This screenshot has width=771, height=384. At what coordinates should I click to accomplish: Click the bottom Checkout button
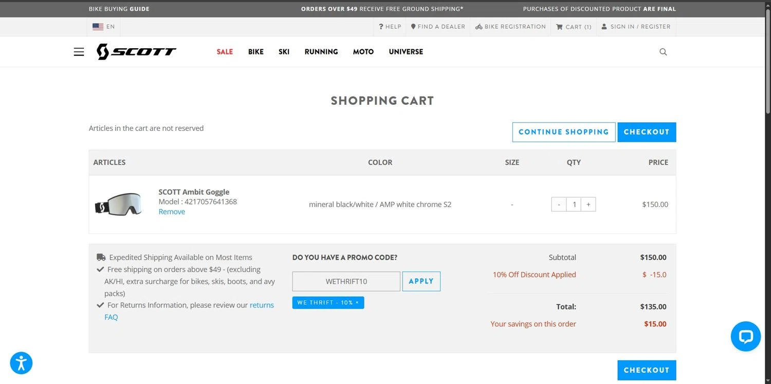(647, 370)
